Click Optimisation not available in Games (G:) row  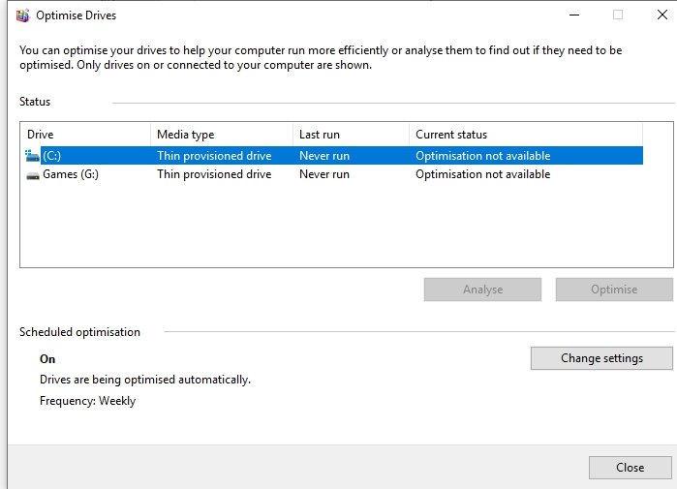tap(482, 174)
